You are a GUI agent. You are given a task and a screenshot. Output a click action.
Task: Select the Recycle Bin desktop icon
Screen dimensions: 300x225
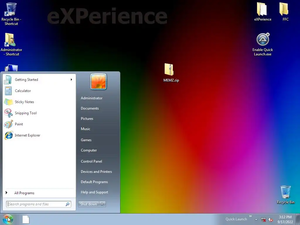click(285, 195)
